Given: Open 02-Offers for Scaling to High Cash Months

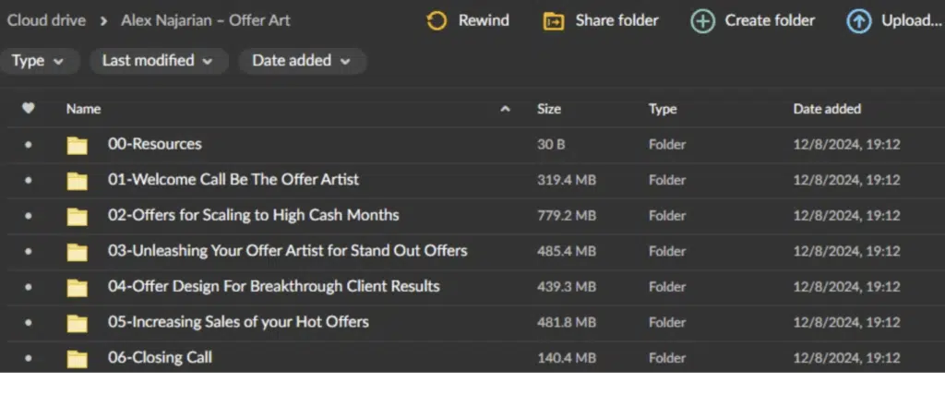Looking at the screenshot, I should click(x=253, y=215).
